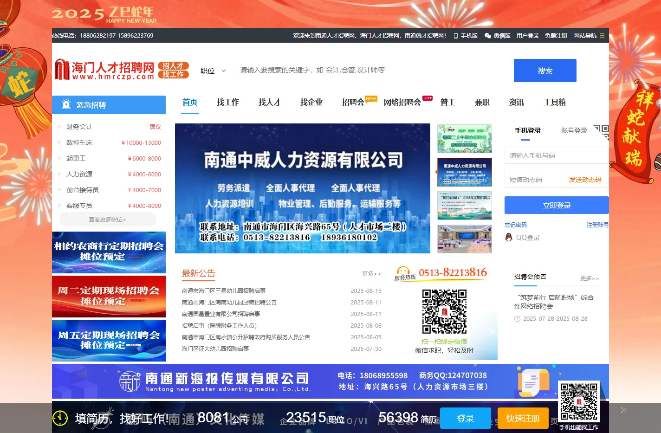Click 忘记密码 link
Image resolution: width=661 pixels, height=433 pixels.
click(x=516, y=225)
